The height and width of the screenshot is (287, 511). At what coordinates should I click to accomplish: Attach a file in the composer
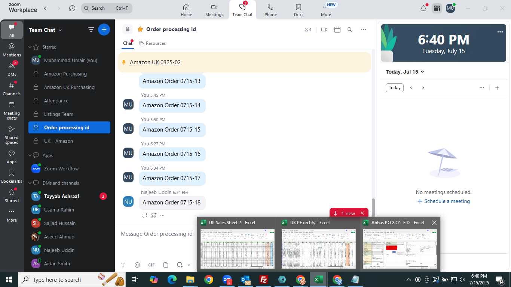(166, 265)
